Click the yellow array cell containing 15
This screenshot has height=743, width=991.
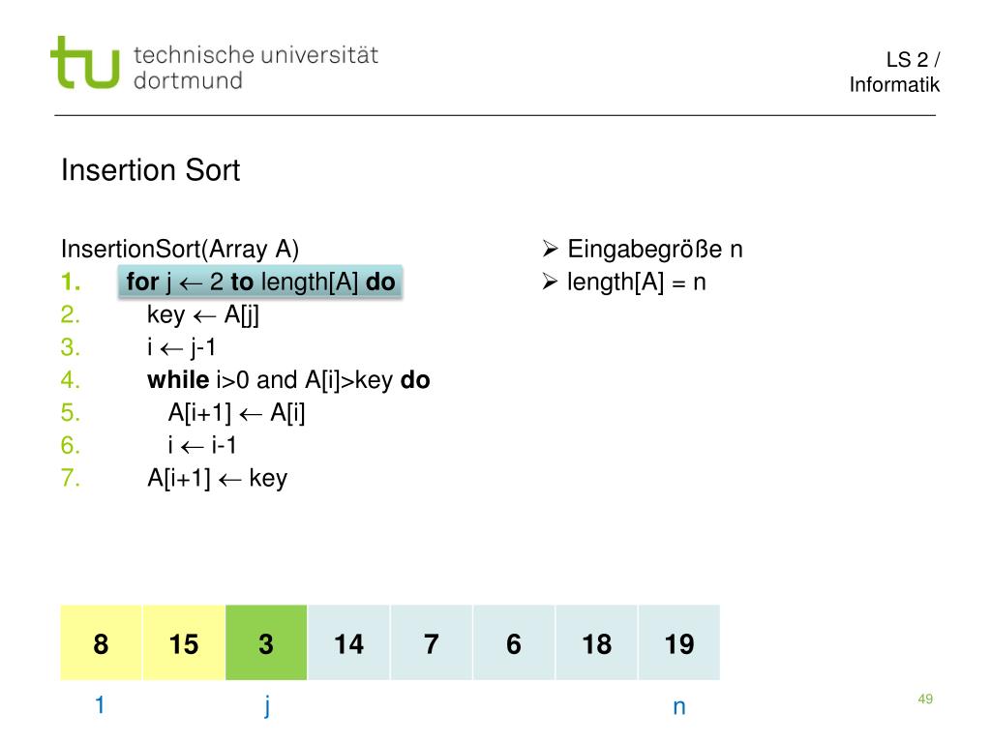(184, 642)
